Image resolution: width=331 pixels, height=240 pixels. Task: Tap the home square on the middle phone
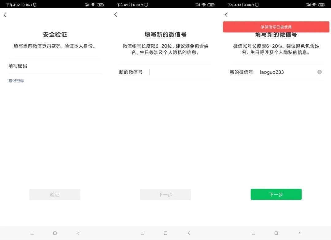point(165,233)
